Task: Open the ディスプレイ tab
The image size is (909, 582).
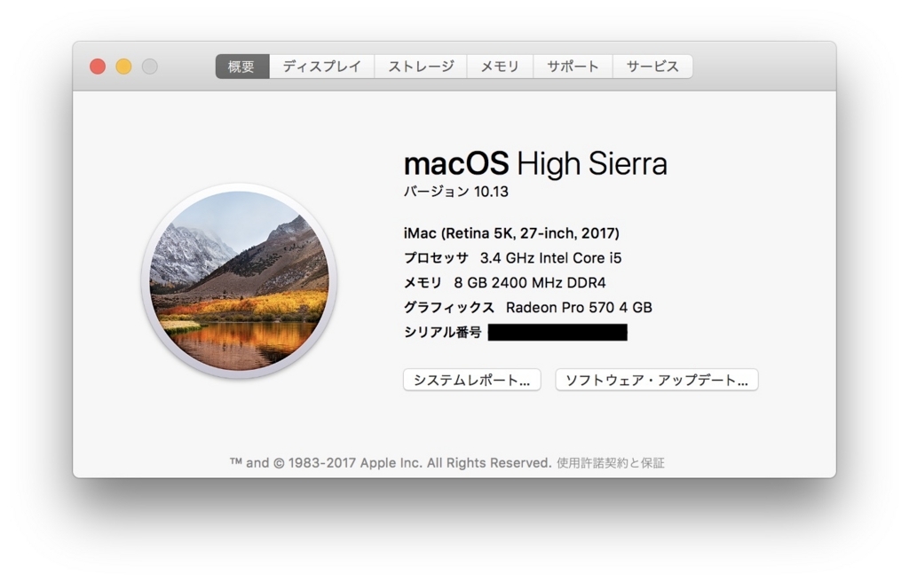Action: click(x=321, y=66)
